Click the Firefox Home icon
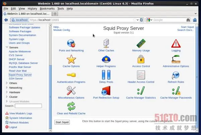Viewport: 201px width, 135px height. (x=195, y=20)
